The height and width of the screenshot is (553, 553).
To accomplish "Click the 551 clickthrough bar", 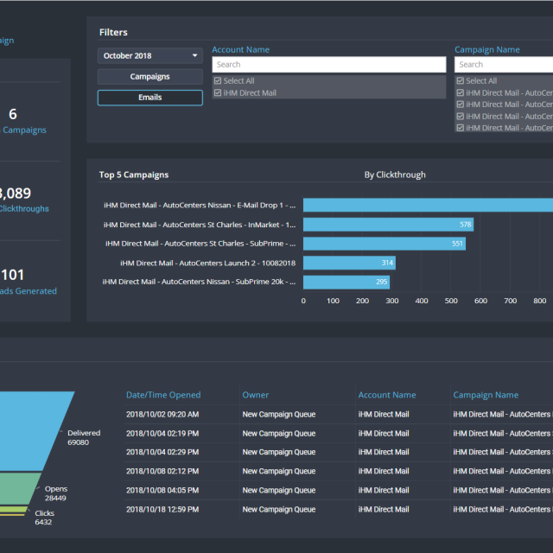I will (x=385, y=244).
